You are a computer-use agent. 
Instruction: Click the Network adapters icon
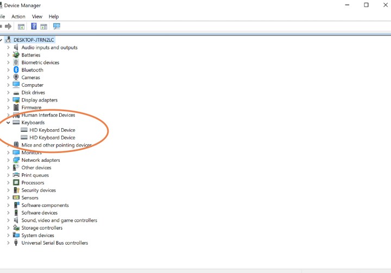(16, 160)
